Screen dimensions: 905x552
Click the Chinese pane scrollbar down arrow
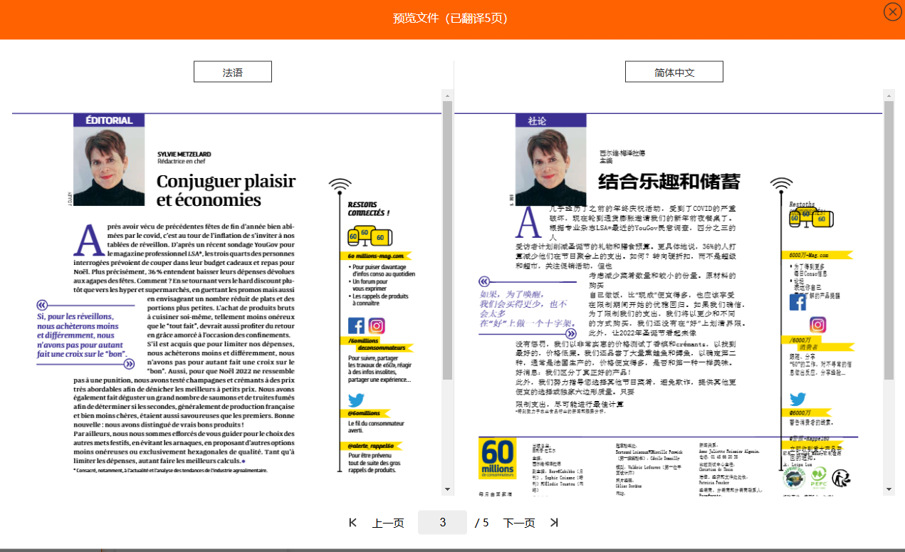click(889, 489)
